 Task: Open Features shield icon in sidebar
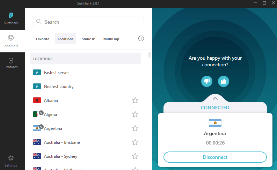[11, 61]
